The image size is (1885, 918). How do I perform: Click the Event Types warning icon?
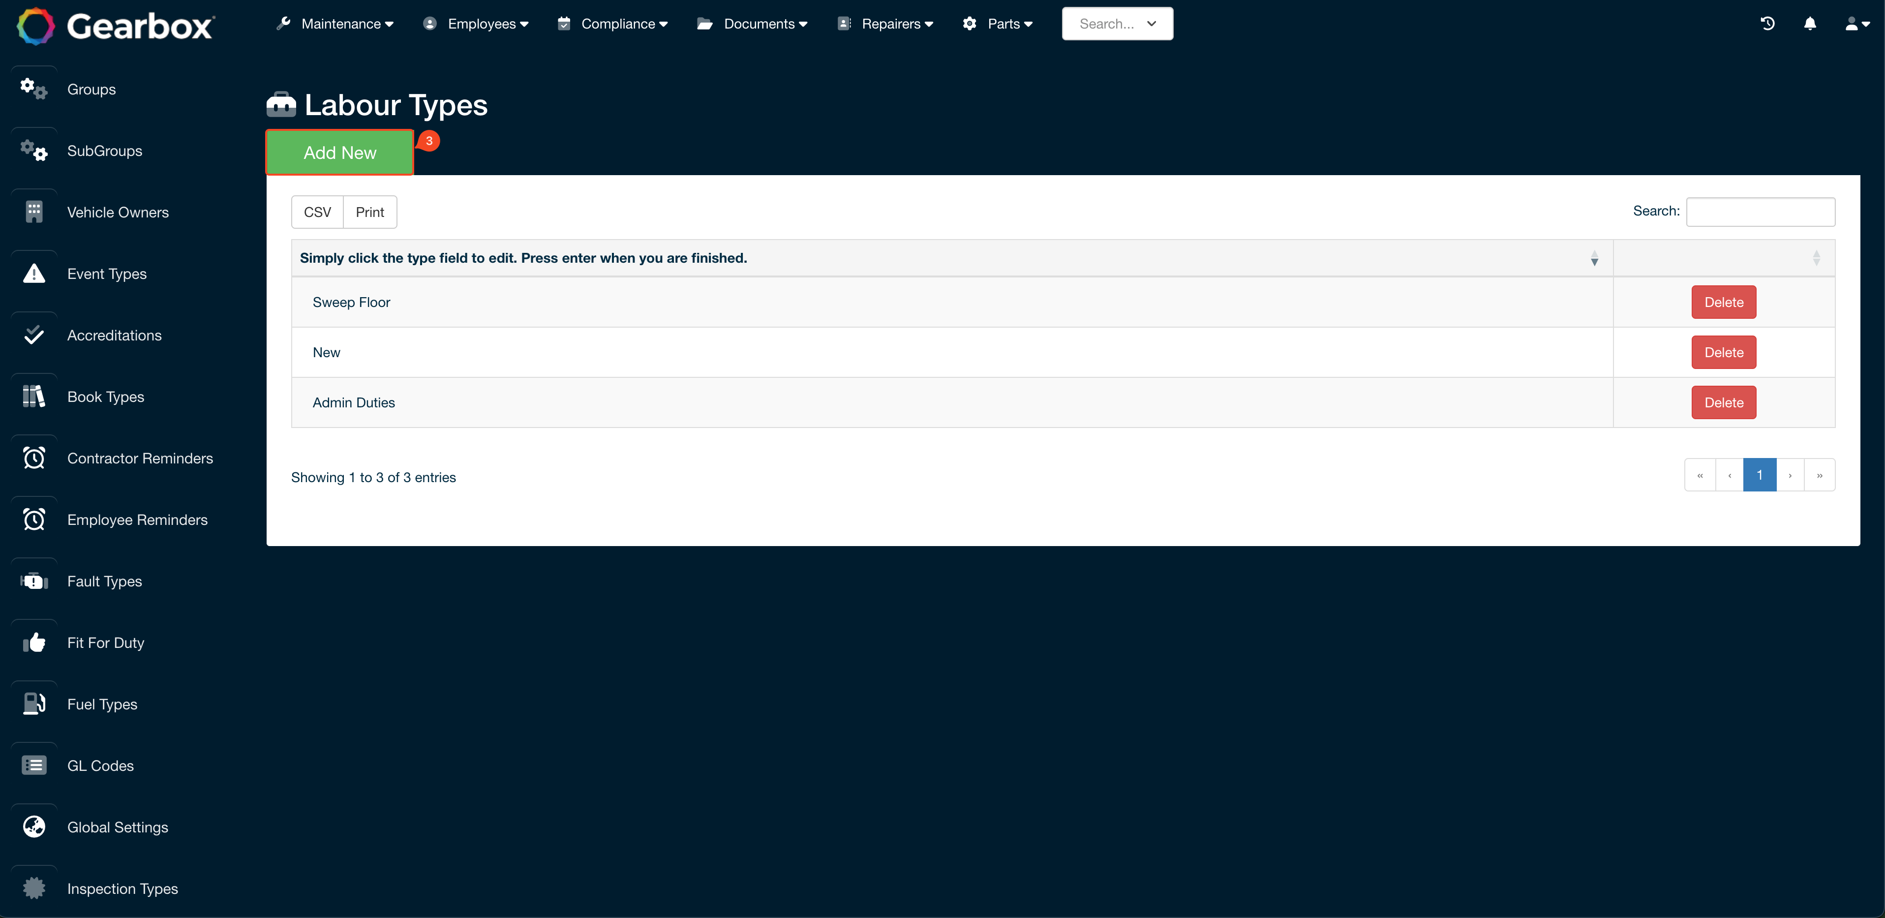(33, 273)
